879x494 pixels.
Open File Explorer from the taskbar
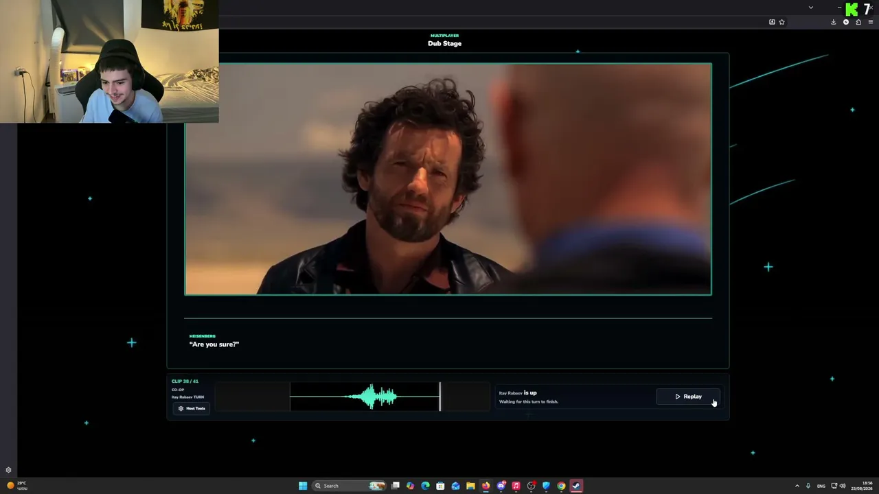[x=471, y=486]
